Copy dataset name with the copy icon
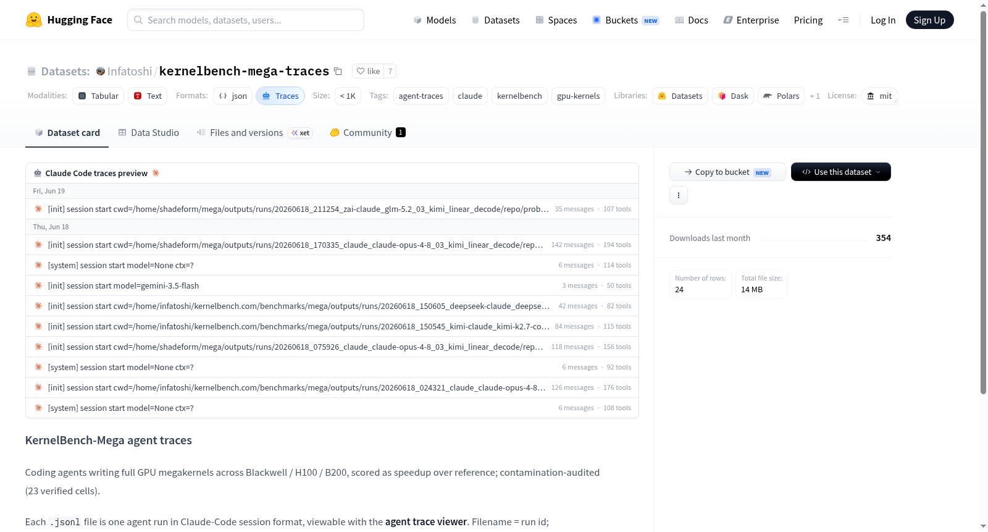 (338, 71)
